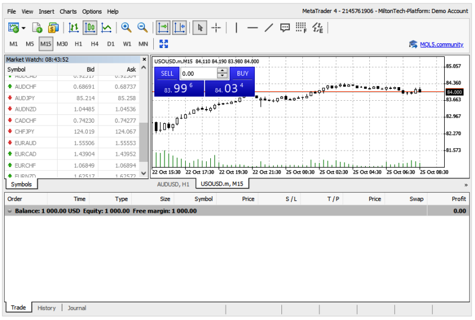The image size is (475, 320).
Task: Select the M15 timeframe
Action: click(x=46, y=44)
